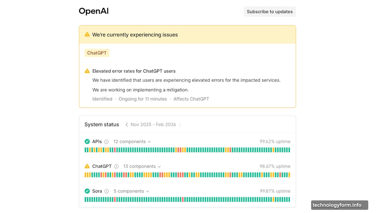Click the info icon beside ChatGPT

click(116, 166)
